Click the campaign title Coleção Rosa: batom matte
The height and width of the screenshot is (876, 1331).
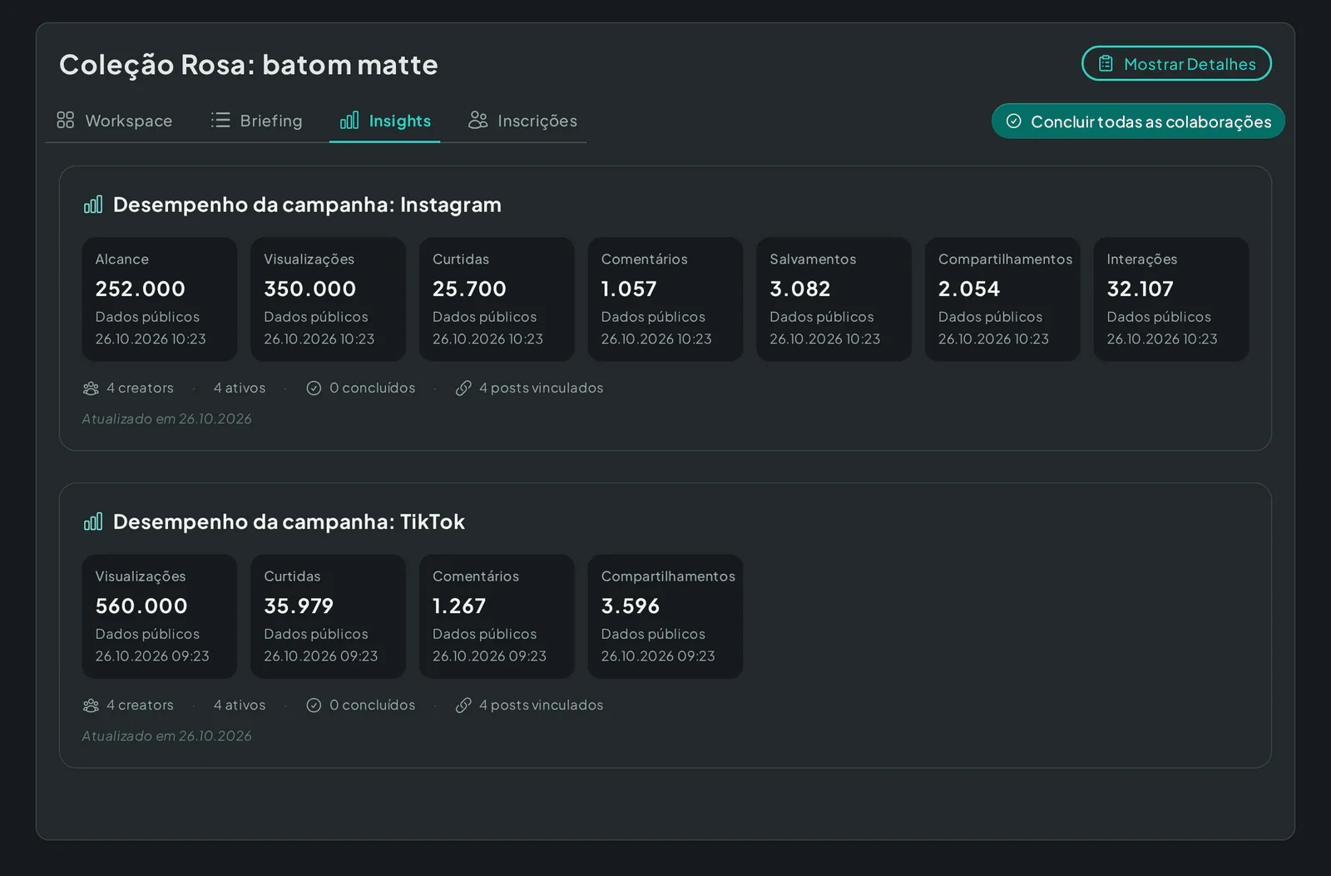coord(249,65)
